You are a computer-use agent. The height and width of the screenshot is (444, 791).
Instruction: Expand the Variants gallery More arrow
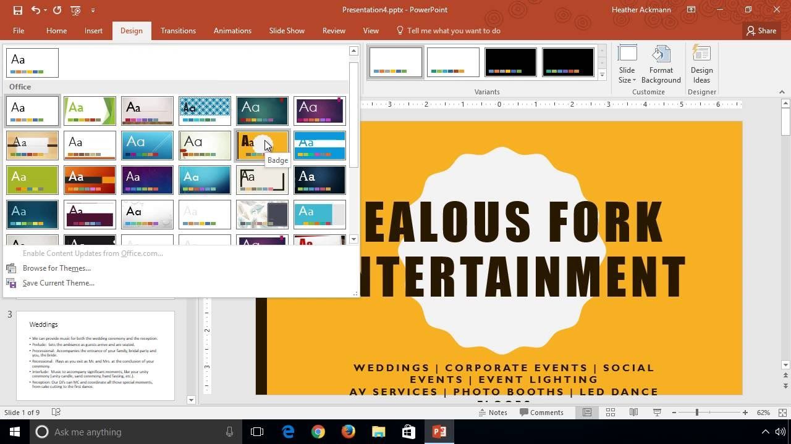602,75
